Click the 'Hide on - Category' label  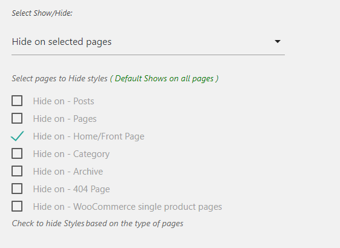72,154
